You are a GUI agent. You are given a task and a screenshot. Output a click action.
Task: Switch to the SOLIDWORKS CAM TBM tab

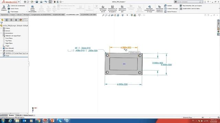point(88,15)
